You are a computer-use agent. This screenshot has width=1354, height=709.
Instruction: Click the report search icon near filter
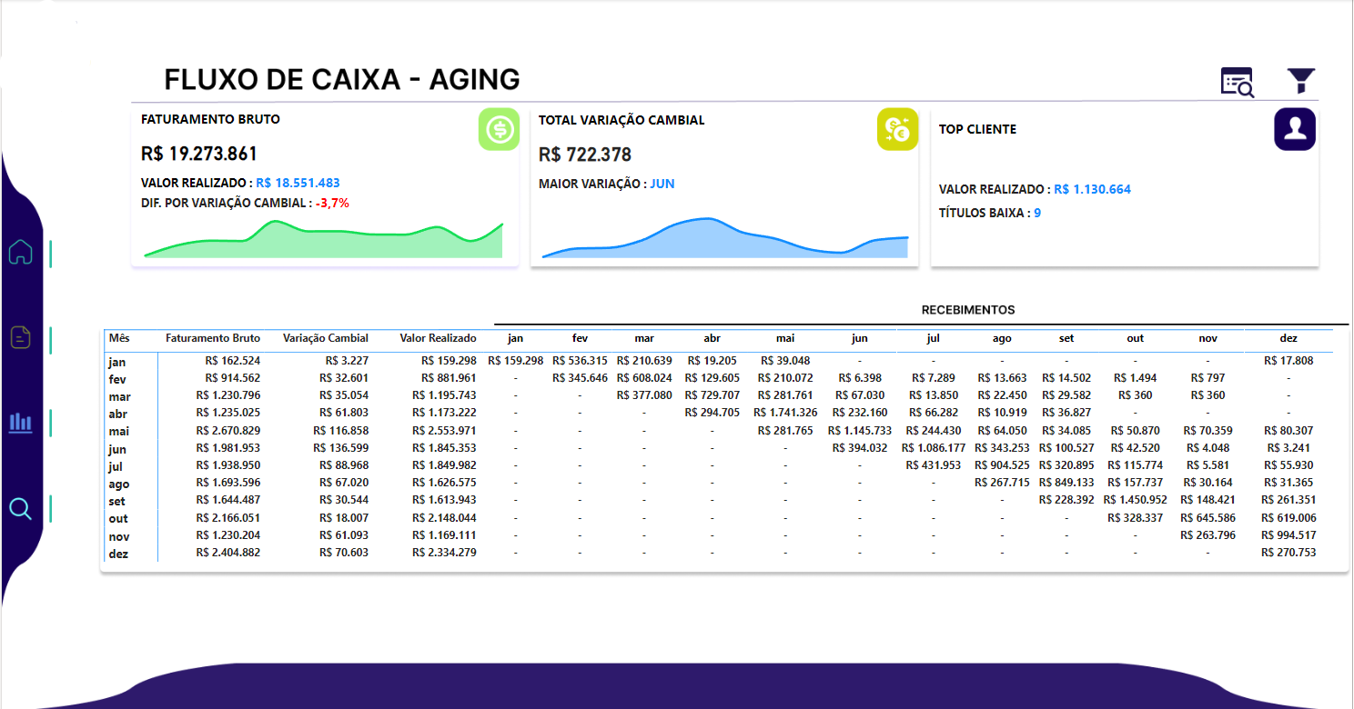[x=1238, y=82]
